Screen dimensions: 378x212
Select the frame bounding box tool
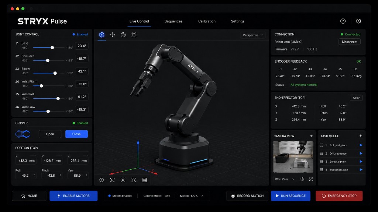(x=134, y=35)
